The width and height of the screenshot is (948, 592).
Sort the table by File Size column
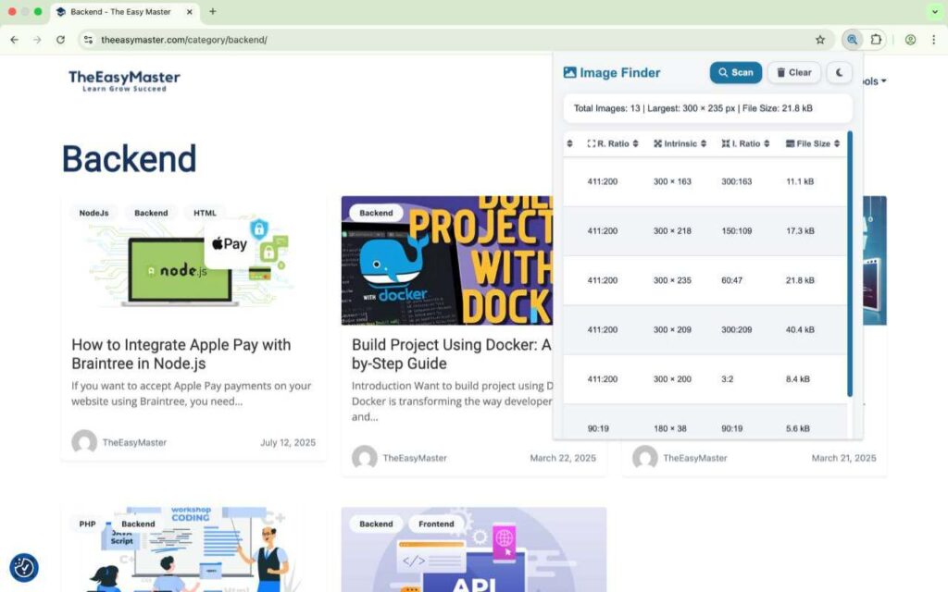pos(813,143)
